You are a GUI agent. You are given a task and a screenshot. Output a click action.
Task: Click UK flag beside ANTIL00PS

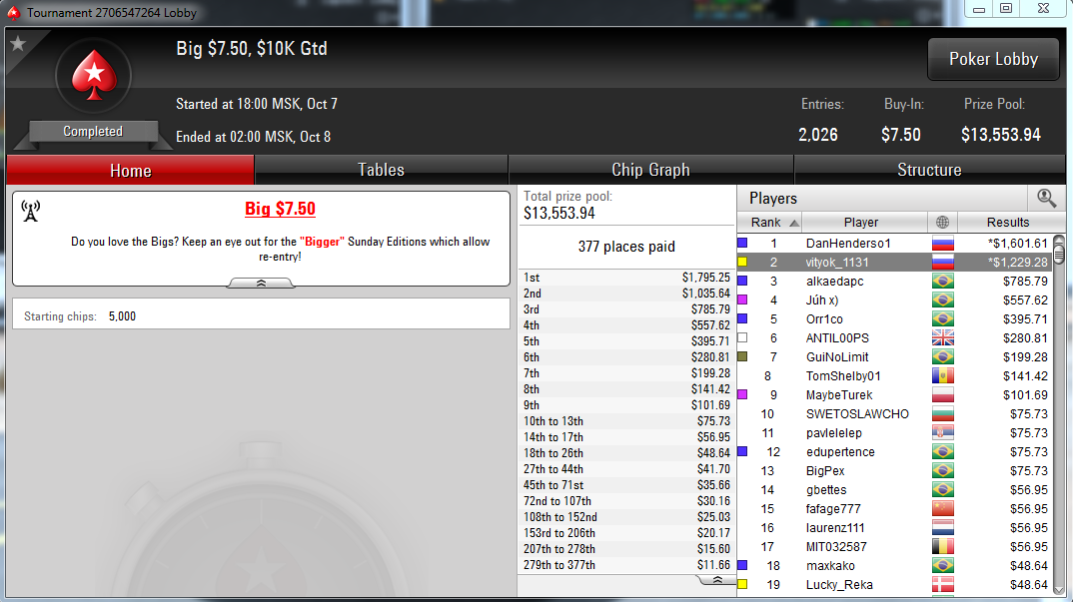coord(942,338)
